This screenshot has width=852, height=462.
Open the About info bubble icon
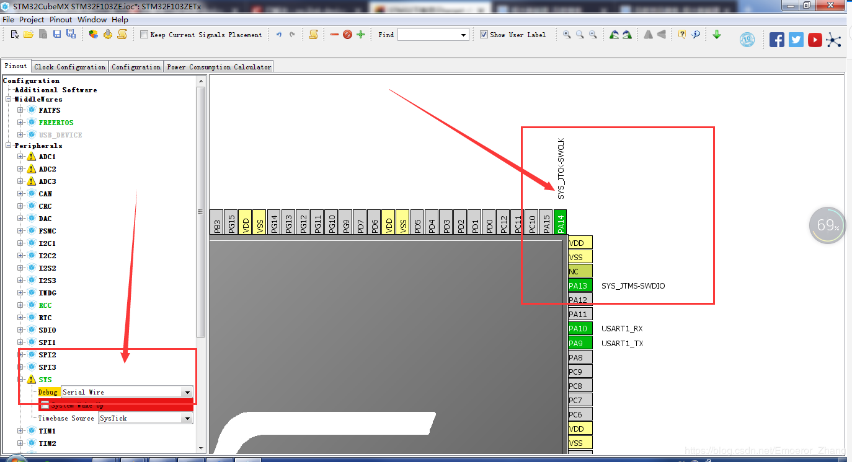(696, 35)
